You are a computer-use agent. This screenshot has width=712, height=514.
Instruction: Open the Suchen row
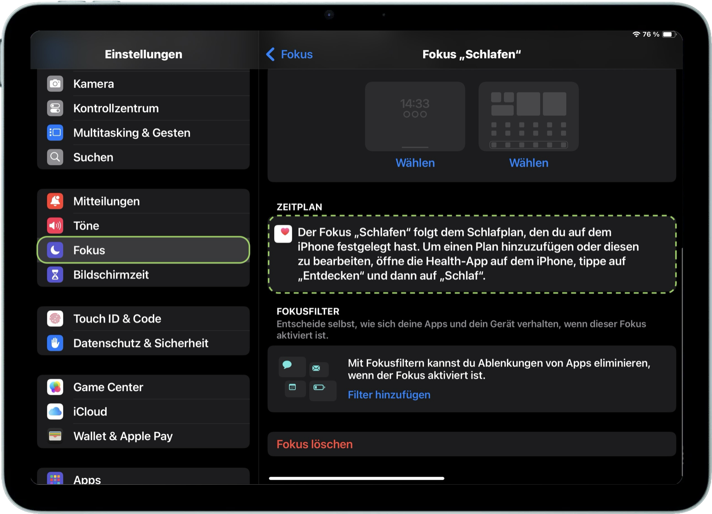[144, 157]
